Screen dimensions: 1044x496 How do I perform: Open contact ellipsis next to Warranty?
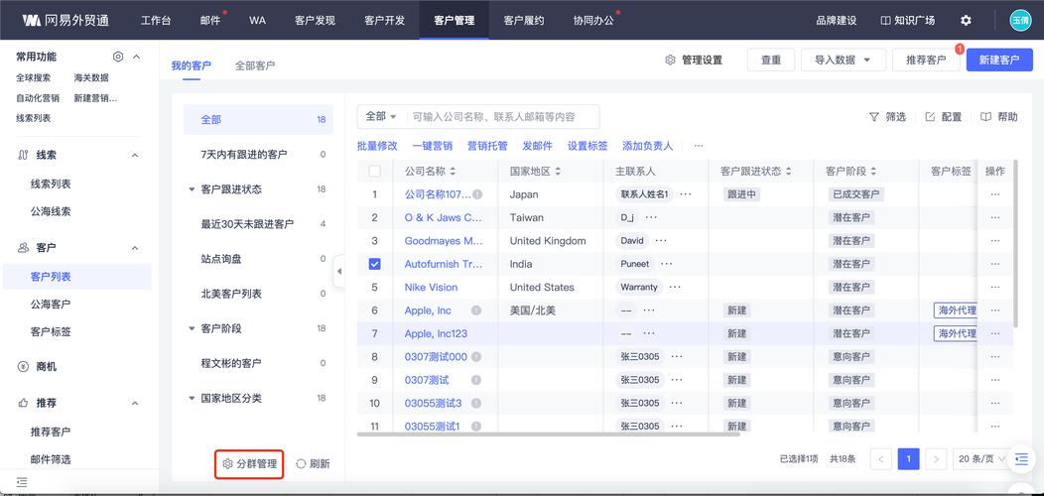[x=675, y=288]
